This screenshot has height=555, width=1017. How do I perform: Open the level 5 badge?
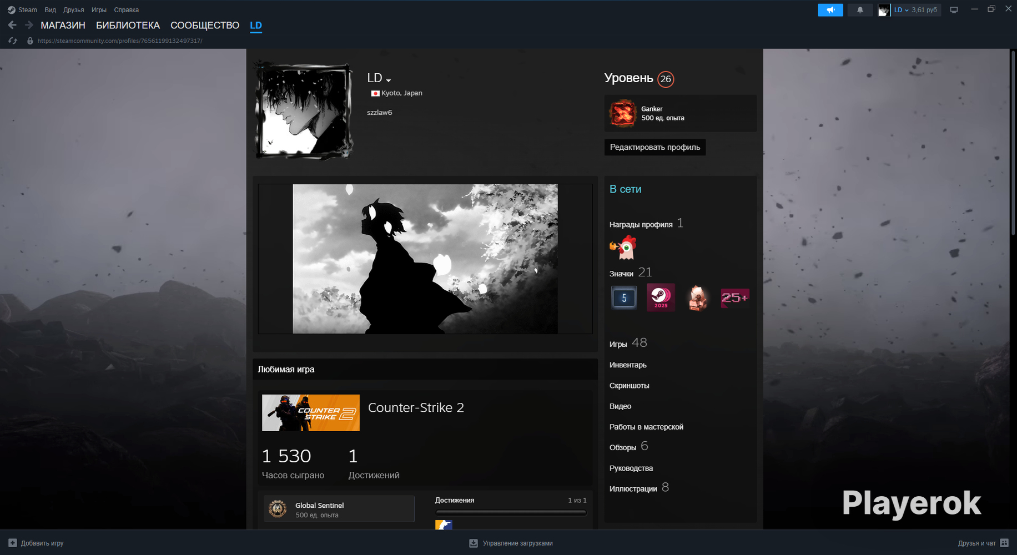(x=624, y=297)
